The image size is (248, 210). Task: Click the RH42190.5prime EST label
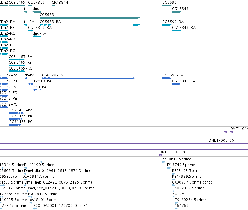(x=39, y=165)
